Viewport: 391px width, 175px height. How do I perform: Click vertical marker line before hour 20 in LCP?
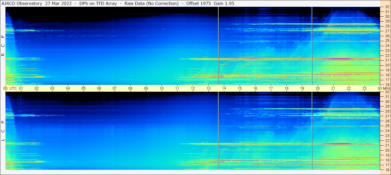click(x=312, y=131)
